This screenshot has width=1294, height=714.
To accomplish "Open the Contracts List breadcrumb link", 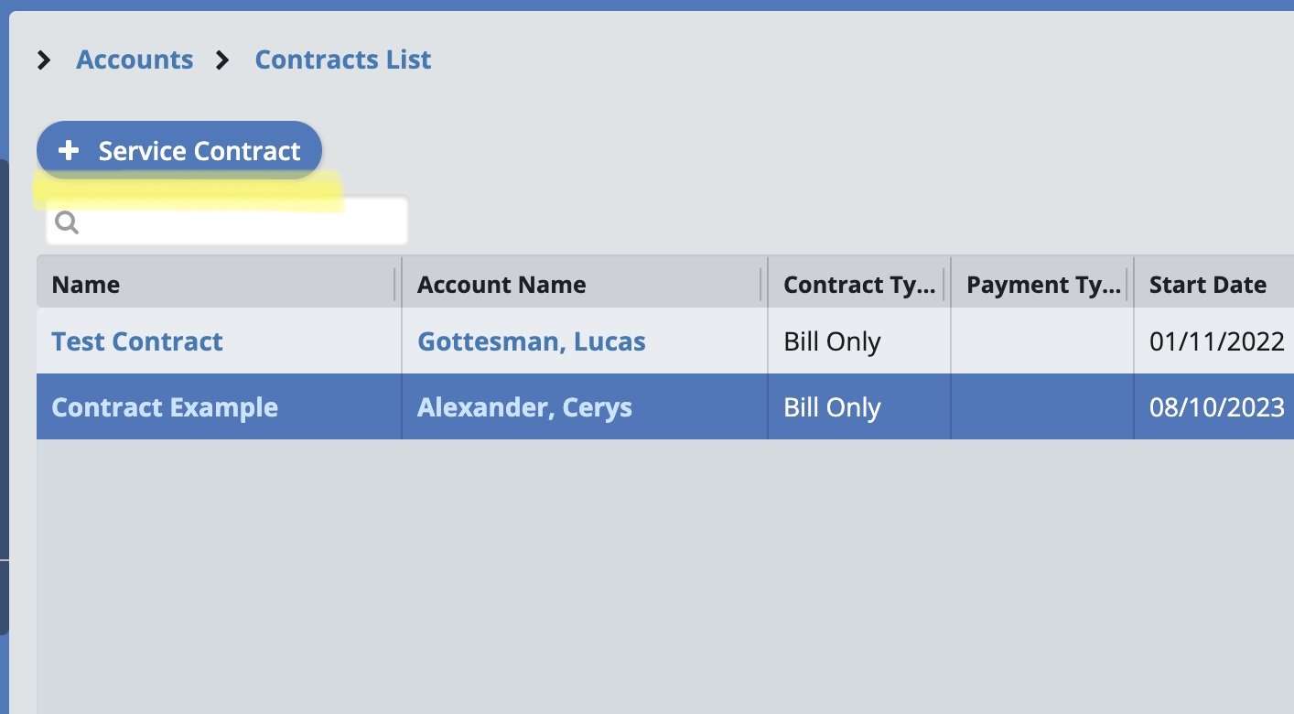I will tap(342, 60).
